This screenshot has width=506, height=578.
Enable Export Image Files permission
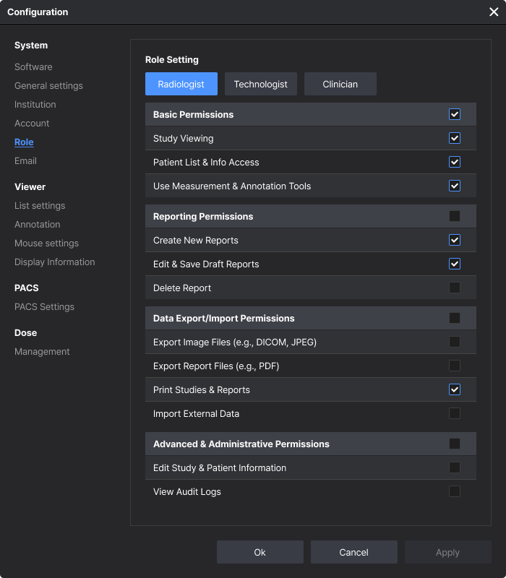(x=455, y=342)
